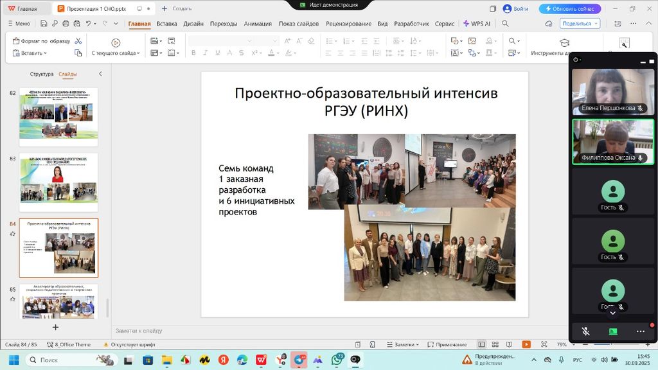Viewport: 658px width, 370px height.
Task: Insert picture using the image icon
Action: 472,41
